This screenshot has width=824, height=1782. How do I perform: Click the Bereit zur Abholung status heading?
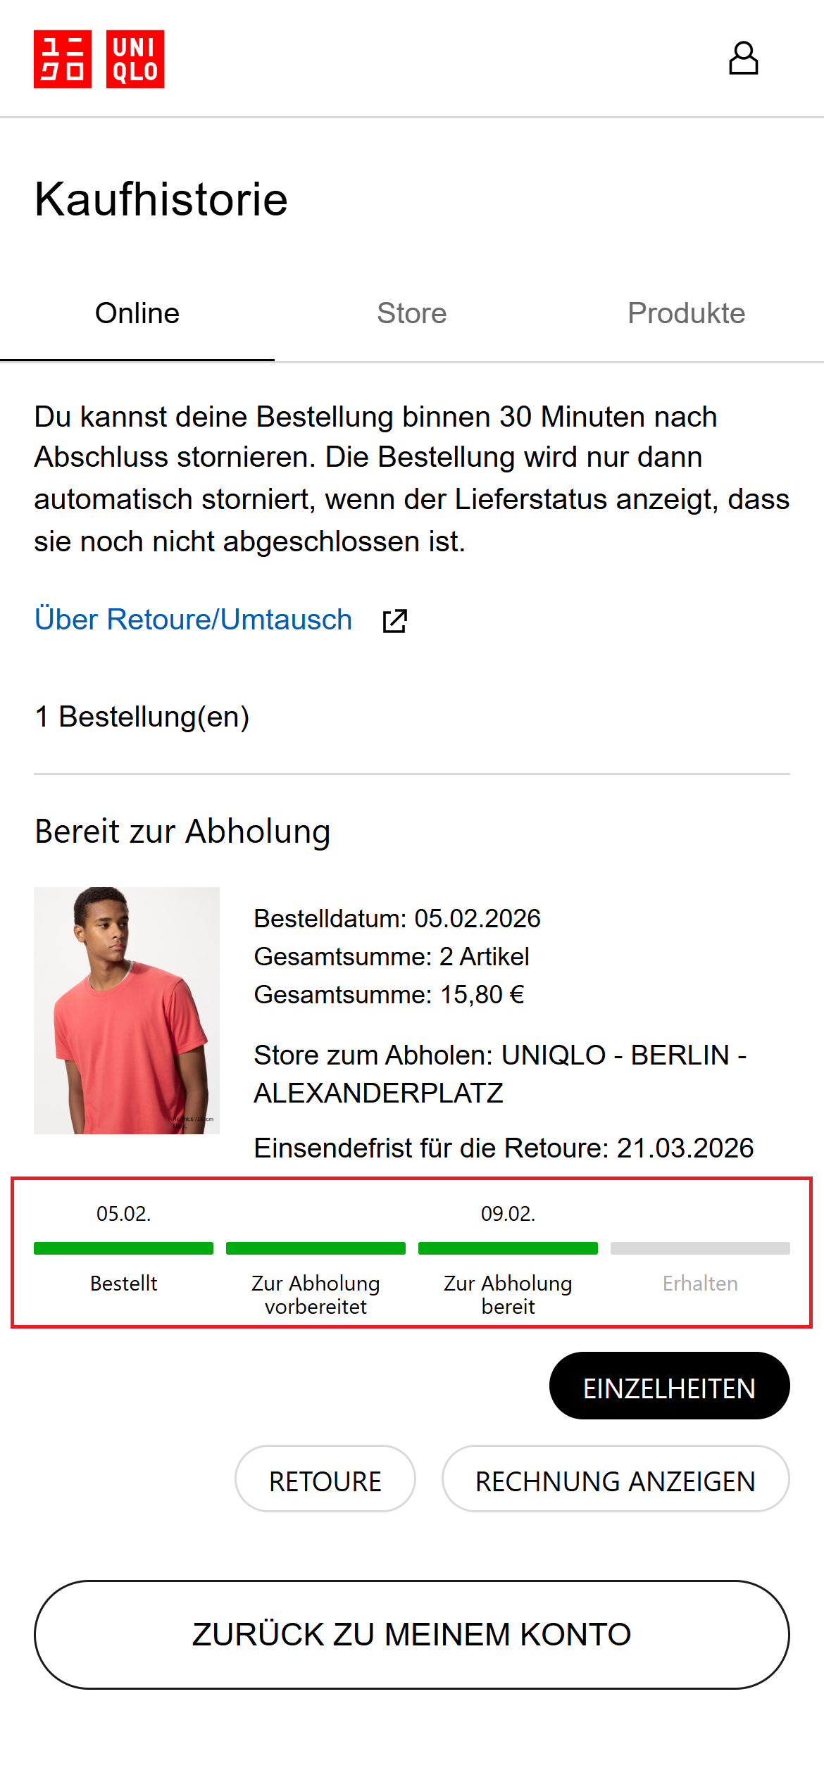(x=182, y=832)
